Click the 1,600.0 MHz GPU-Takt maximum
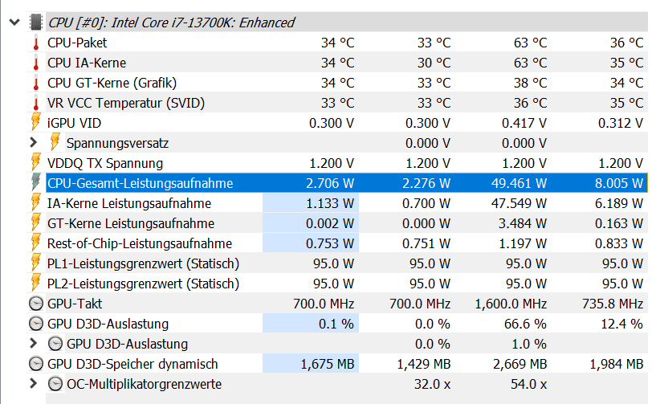 click(511, 304)
